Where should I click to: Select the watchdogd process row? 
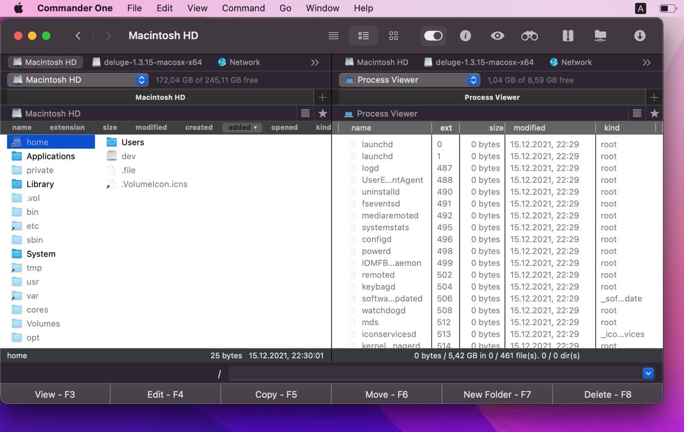tap(497, 310)
